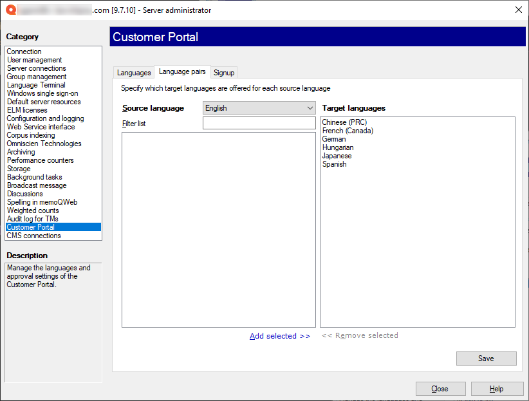Screen dimensions: 529x401
Task: Switch to the Signup tab
Action: [224, 73]
